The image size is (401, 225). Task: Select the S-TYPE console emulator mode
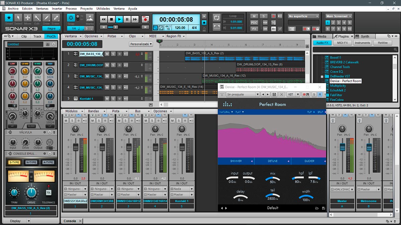14,162
